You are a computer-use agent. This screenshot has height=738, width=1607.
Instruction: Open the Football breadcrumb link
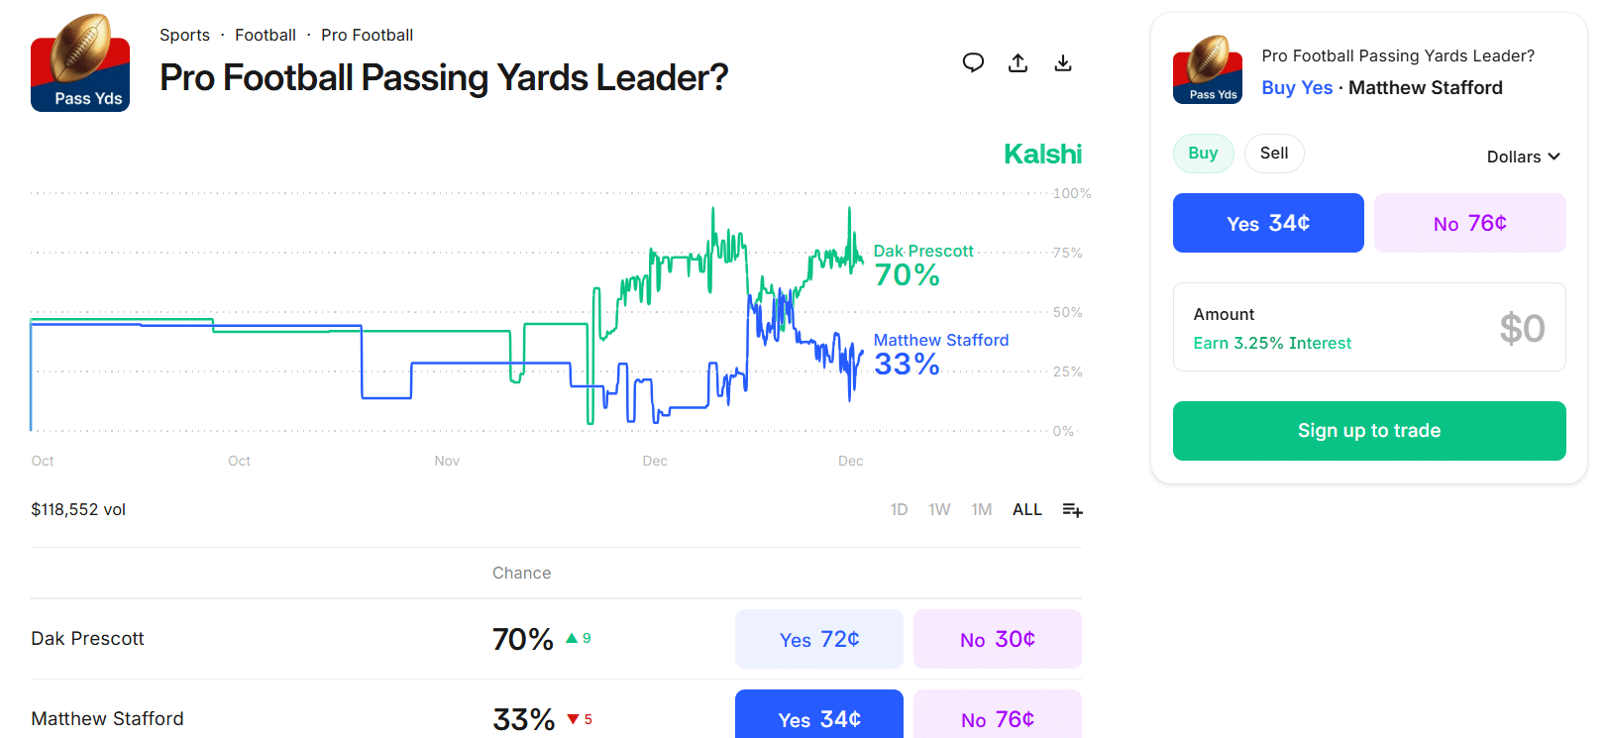266,36
